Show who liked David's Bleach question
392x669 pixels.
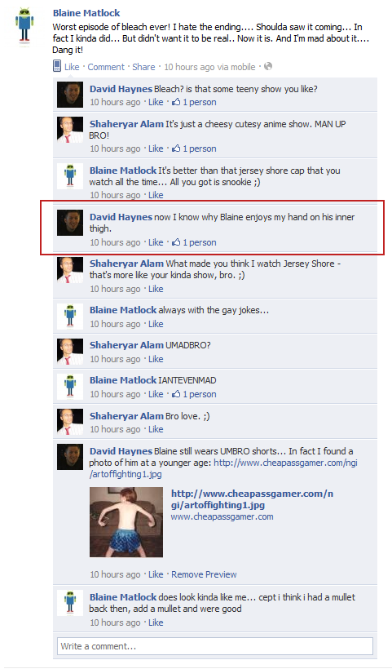(x=200, y=102)
